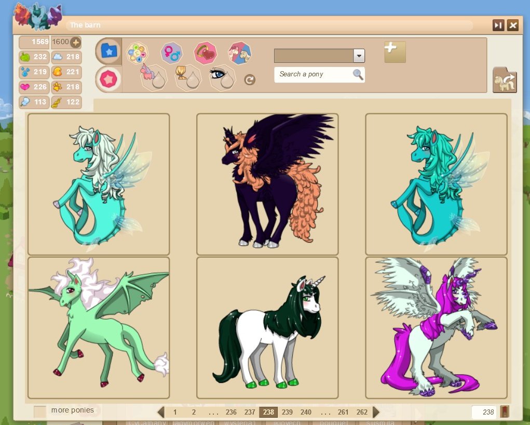Screen dimensions: 530x425
Task: Open page 239 in pagination
Action: click(287, 412)
